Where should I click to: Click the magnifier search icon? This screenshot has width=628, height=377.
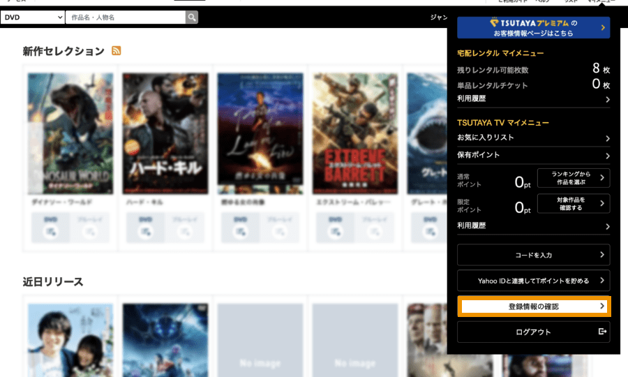click(x=192, y=17)
